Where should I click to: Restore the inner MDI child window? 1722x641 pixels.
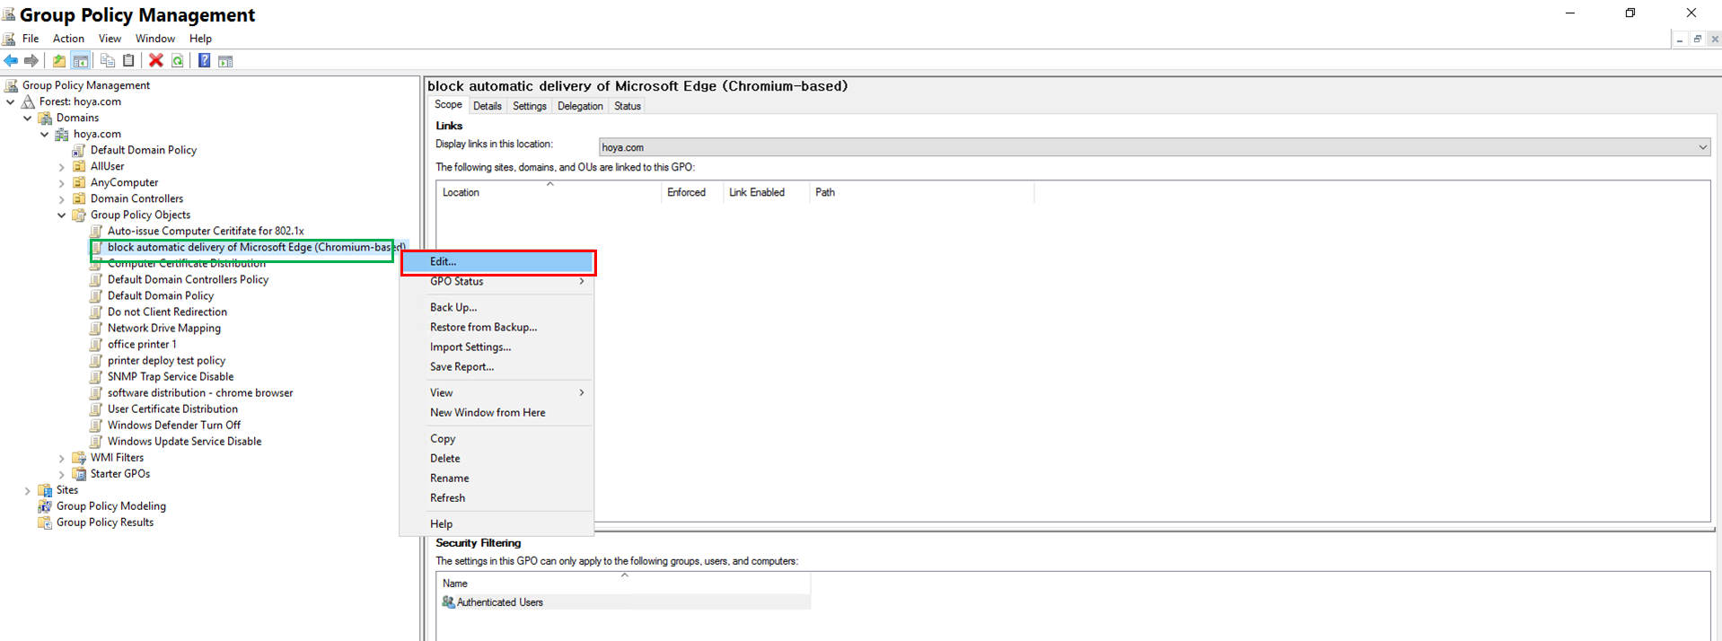point(1697,39)
